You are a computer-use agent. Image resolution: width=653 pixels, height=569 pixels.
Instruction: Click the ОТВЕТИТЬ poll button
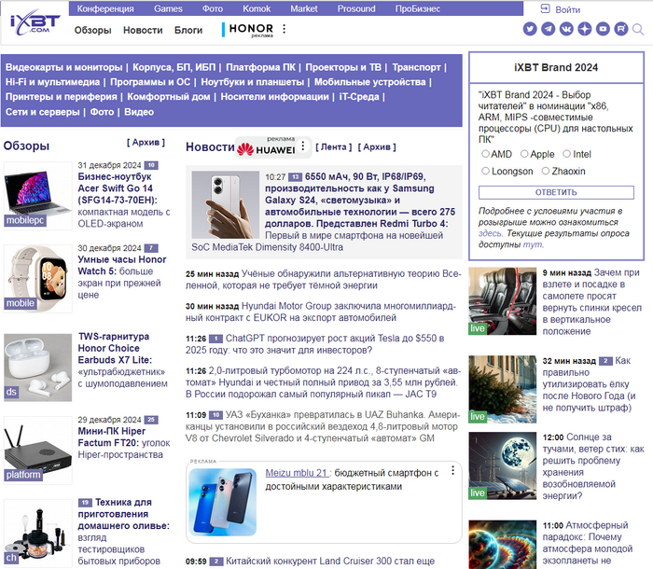click(x=556, y=192)
